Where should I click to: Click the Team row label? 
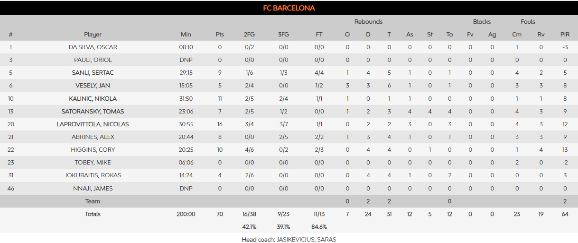[x=93, y=201]
